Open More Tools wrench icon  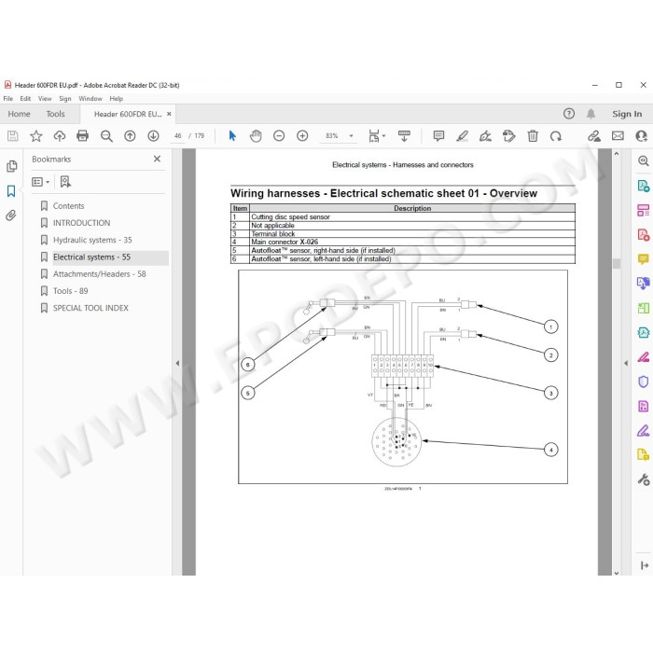tap(644, 479)
